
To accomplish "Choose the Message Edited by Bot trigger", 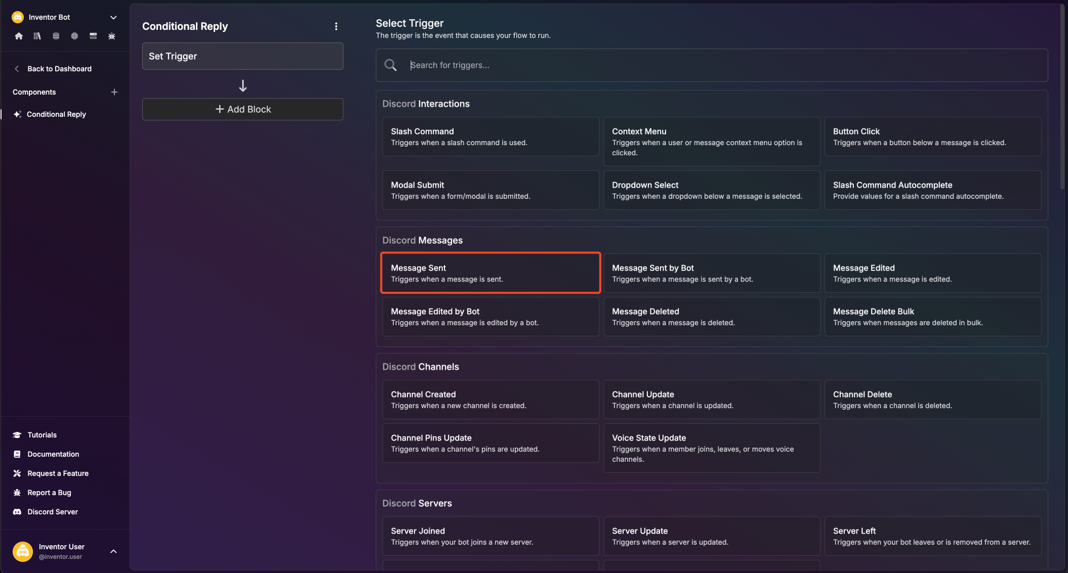I will click(490, 317).
